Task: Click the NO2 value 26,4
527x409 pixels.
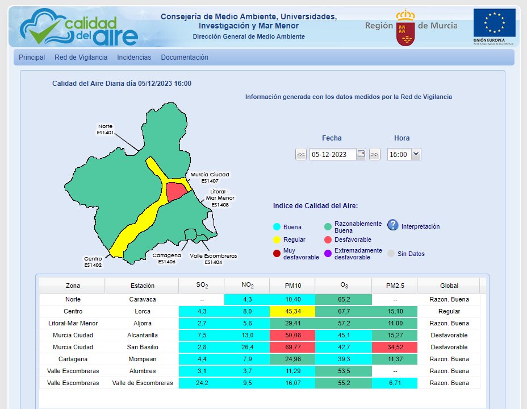Action: tap(247, 347)
